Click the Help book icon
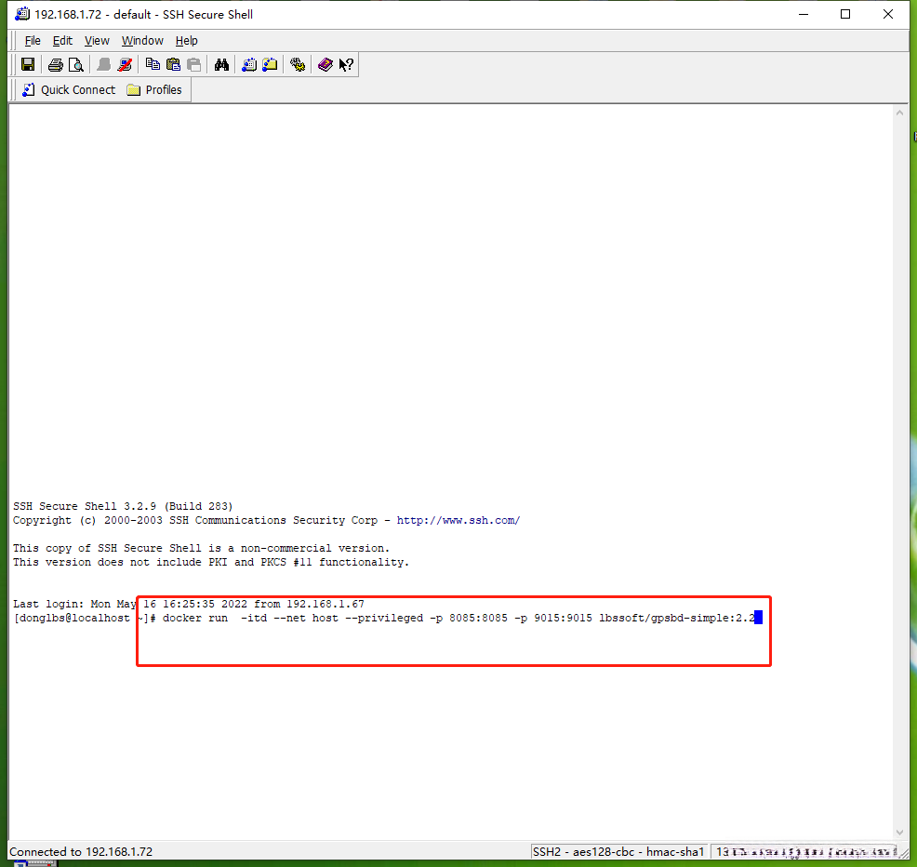 tap(326, 64)
